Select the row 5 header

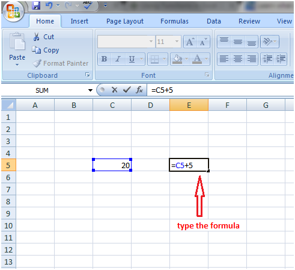[8, 165]
